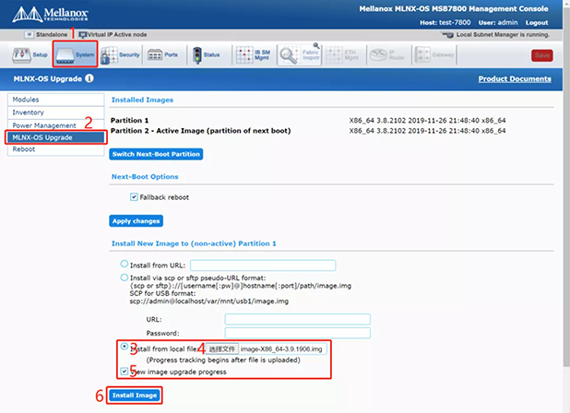Screen dimensions: 570x413
Task: Click the Apply changes button
Action: point(136,221)
